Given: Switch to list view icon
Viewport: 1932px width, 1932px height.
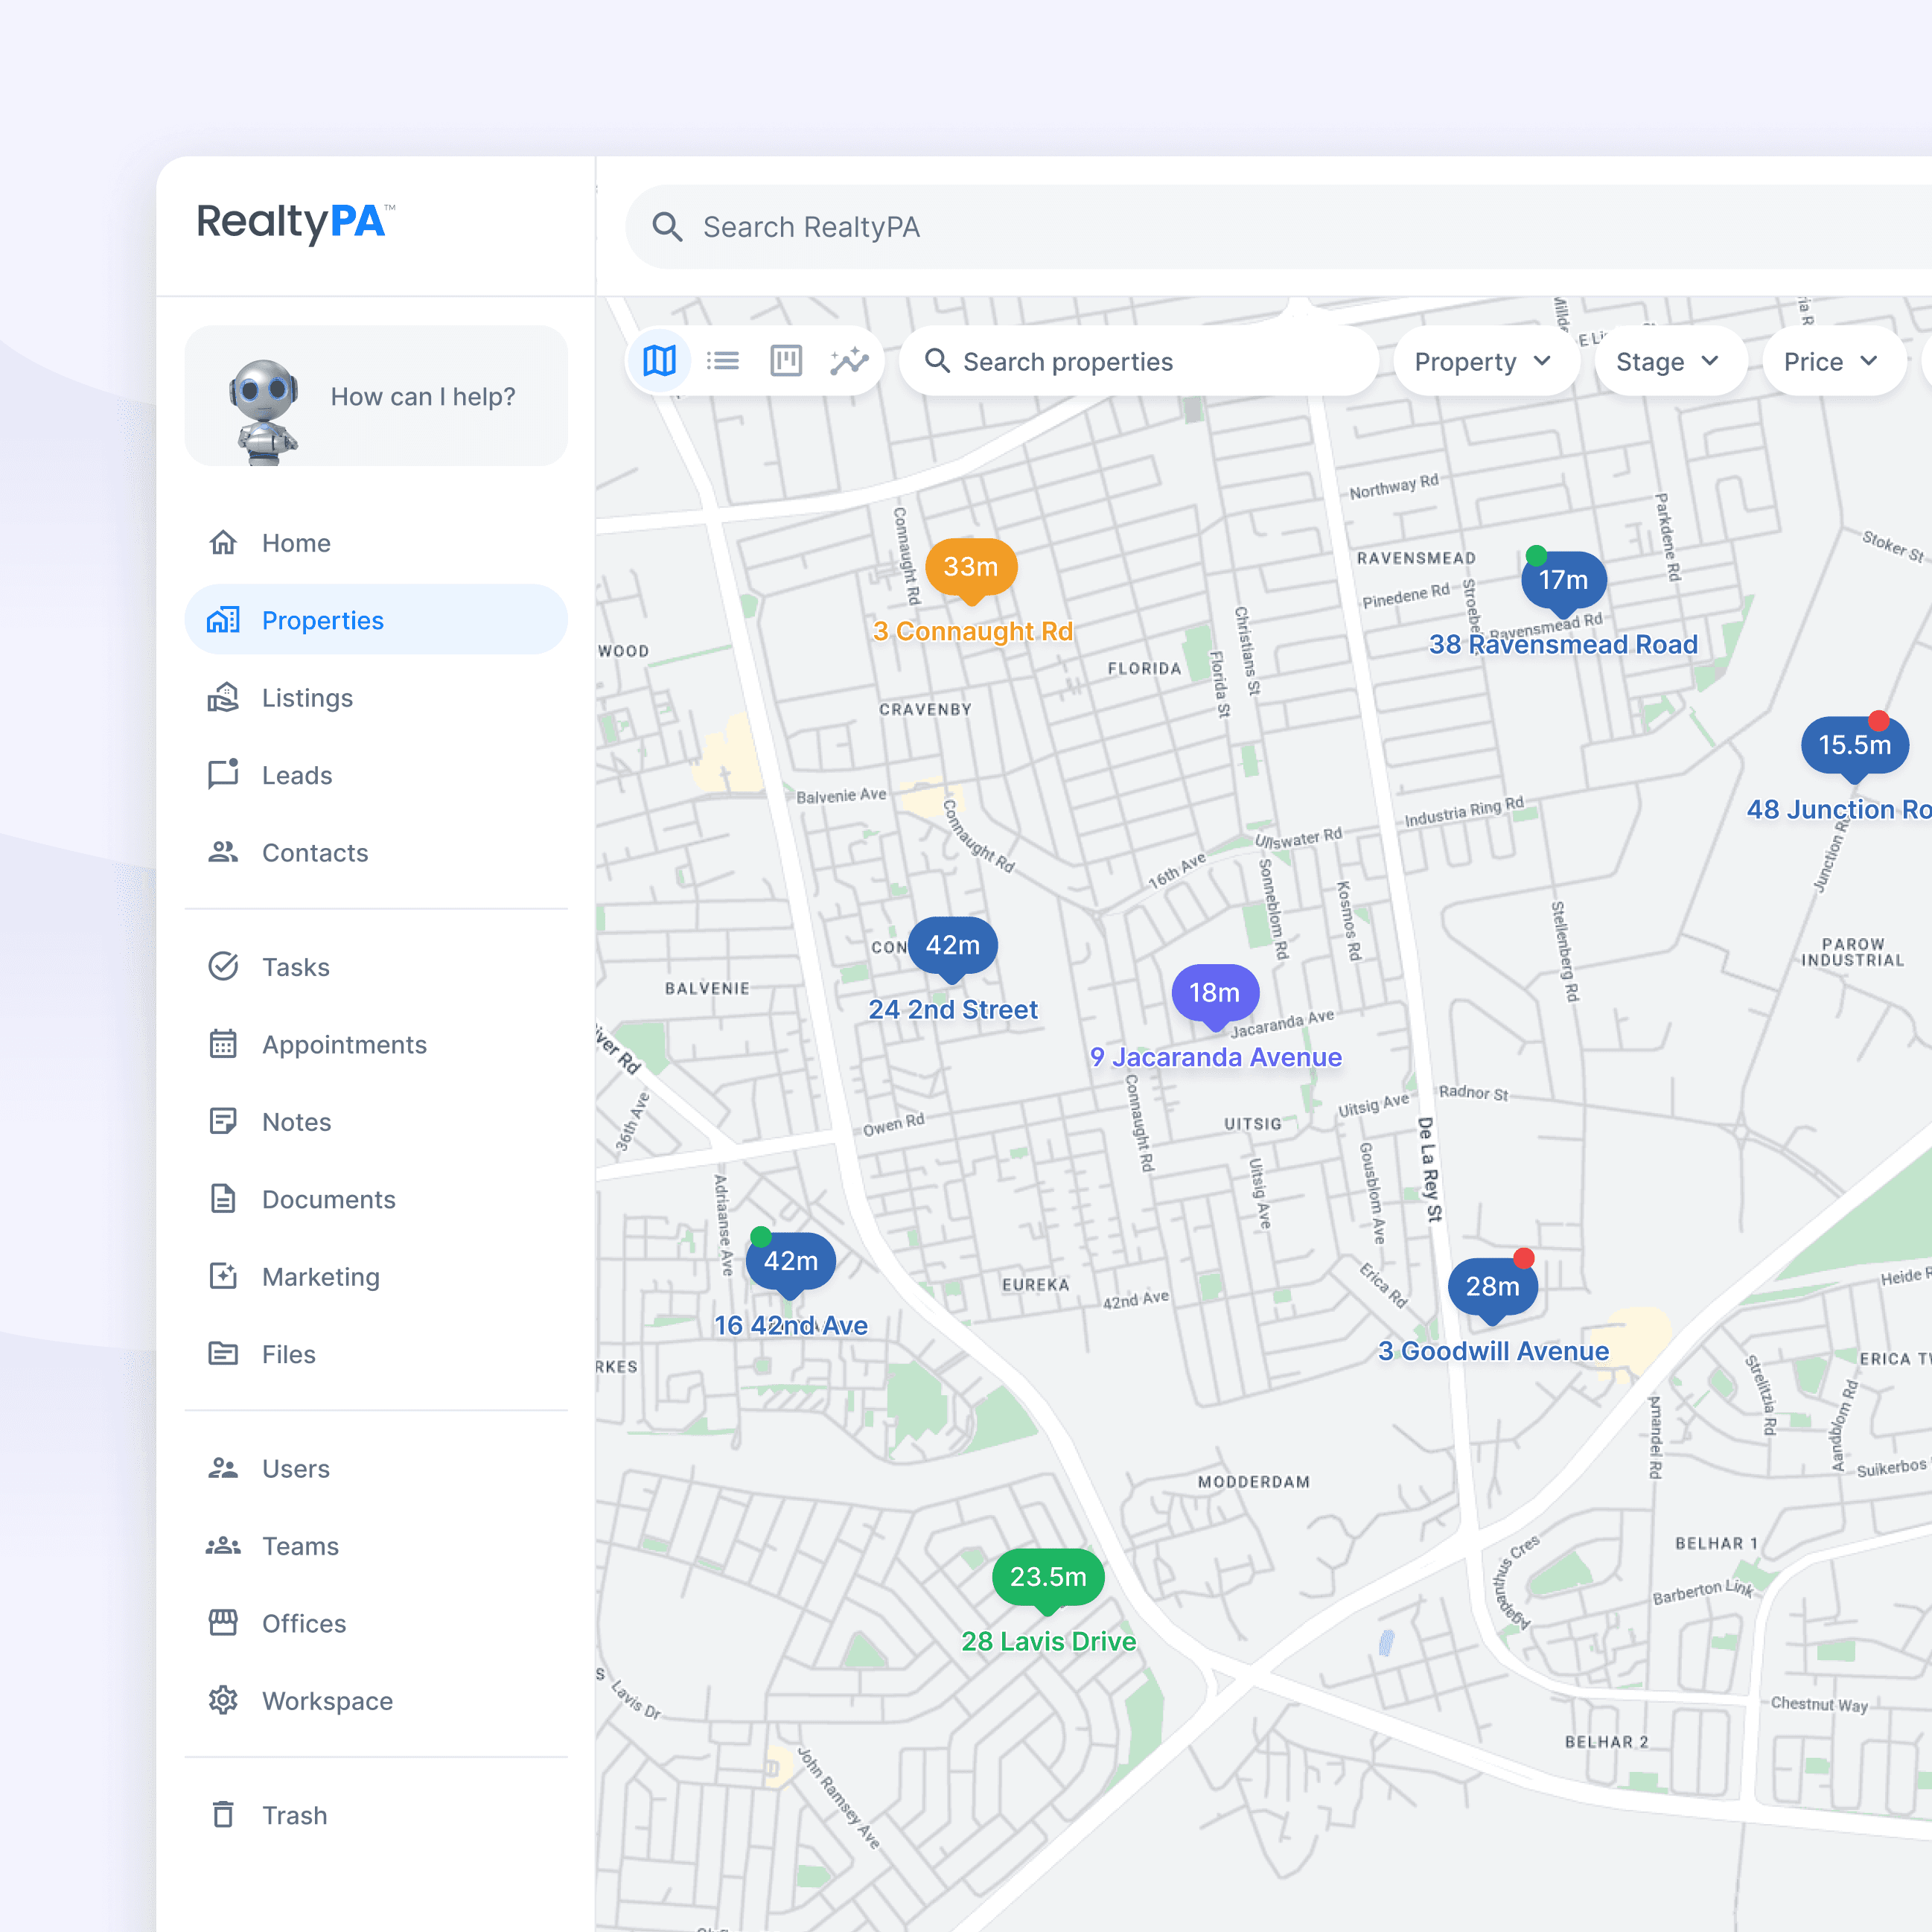Looking at the screenshot, I should pyautogui.click(x=722, y=361).
